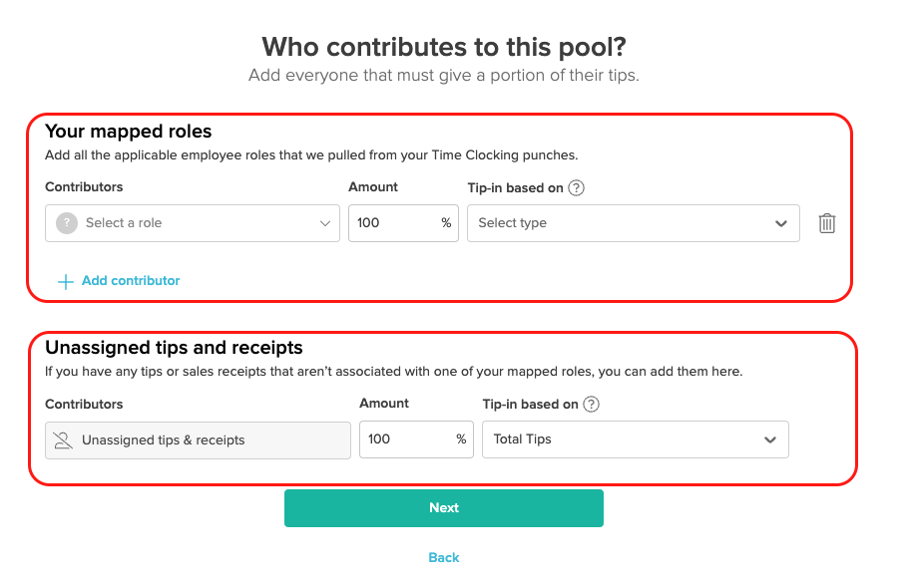Open the Tip-in based on help tooltip
910x581 pixels.
pos(577,187)
